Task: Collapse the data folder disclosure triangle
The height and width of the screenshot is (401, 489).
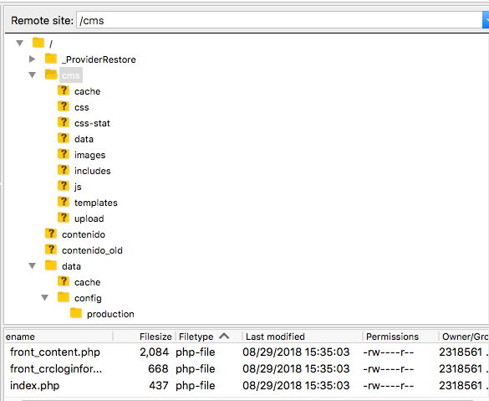Action: pyautogui.click(x=32, y=265)
